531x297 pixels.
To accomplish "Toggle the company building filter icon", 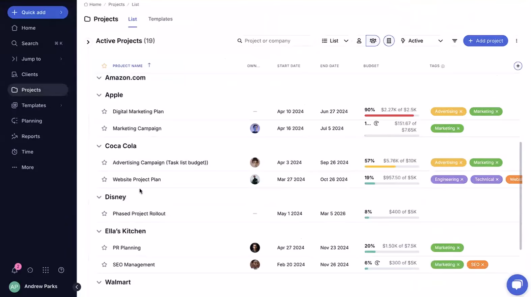I will pos(389,41).
